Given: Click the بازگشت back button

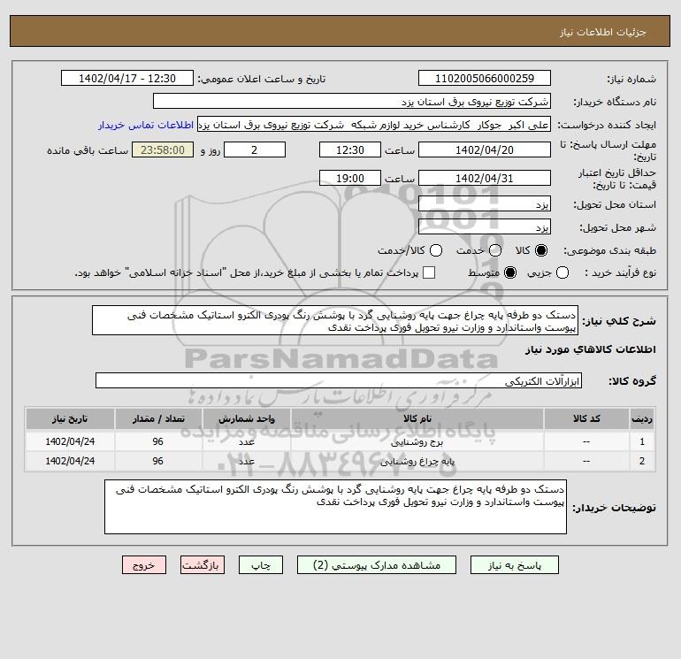Looking at the screenshot, I should 203,565.
